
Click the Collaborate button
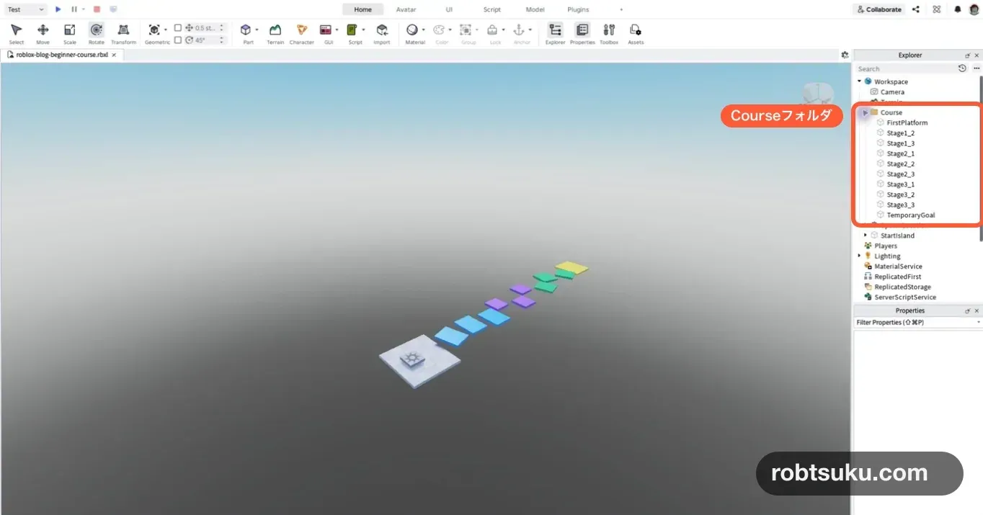pos(879,9)
